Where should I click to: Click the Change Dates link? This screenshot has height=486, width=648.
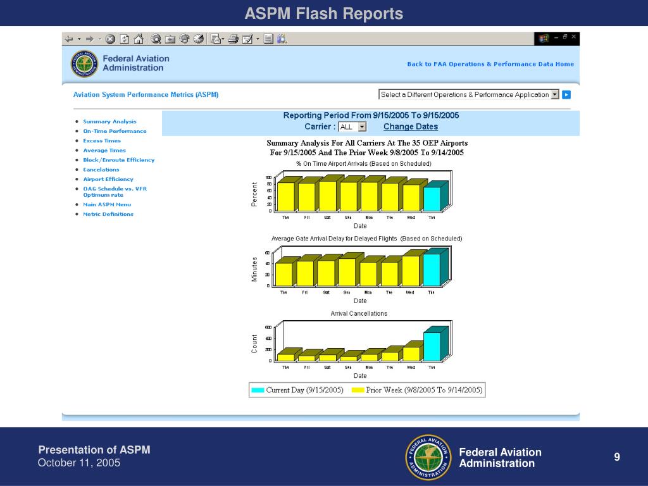[x=410, y=127]
